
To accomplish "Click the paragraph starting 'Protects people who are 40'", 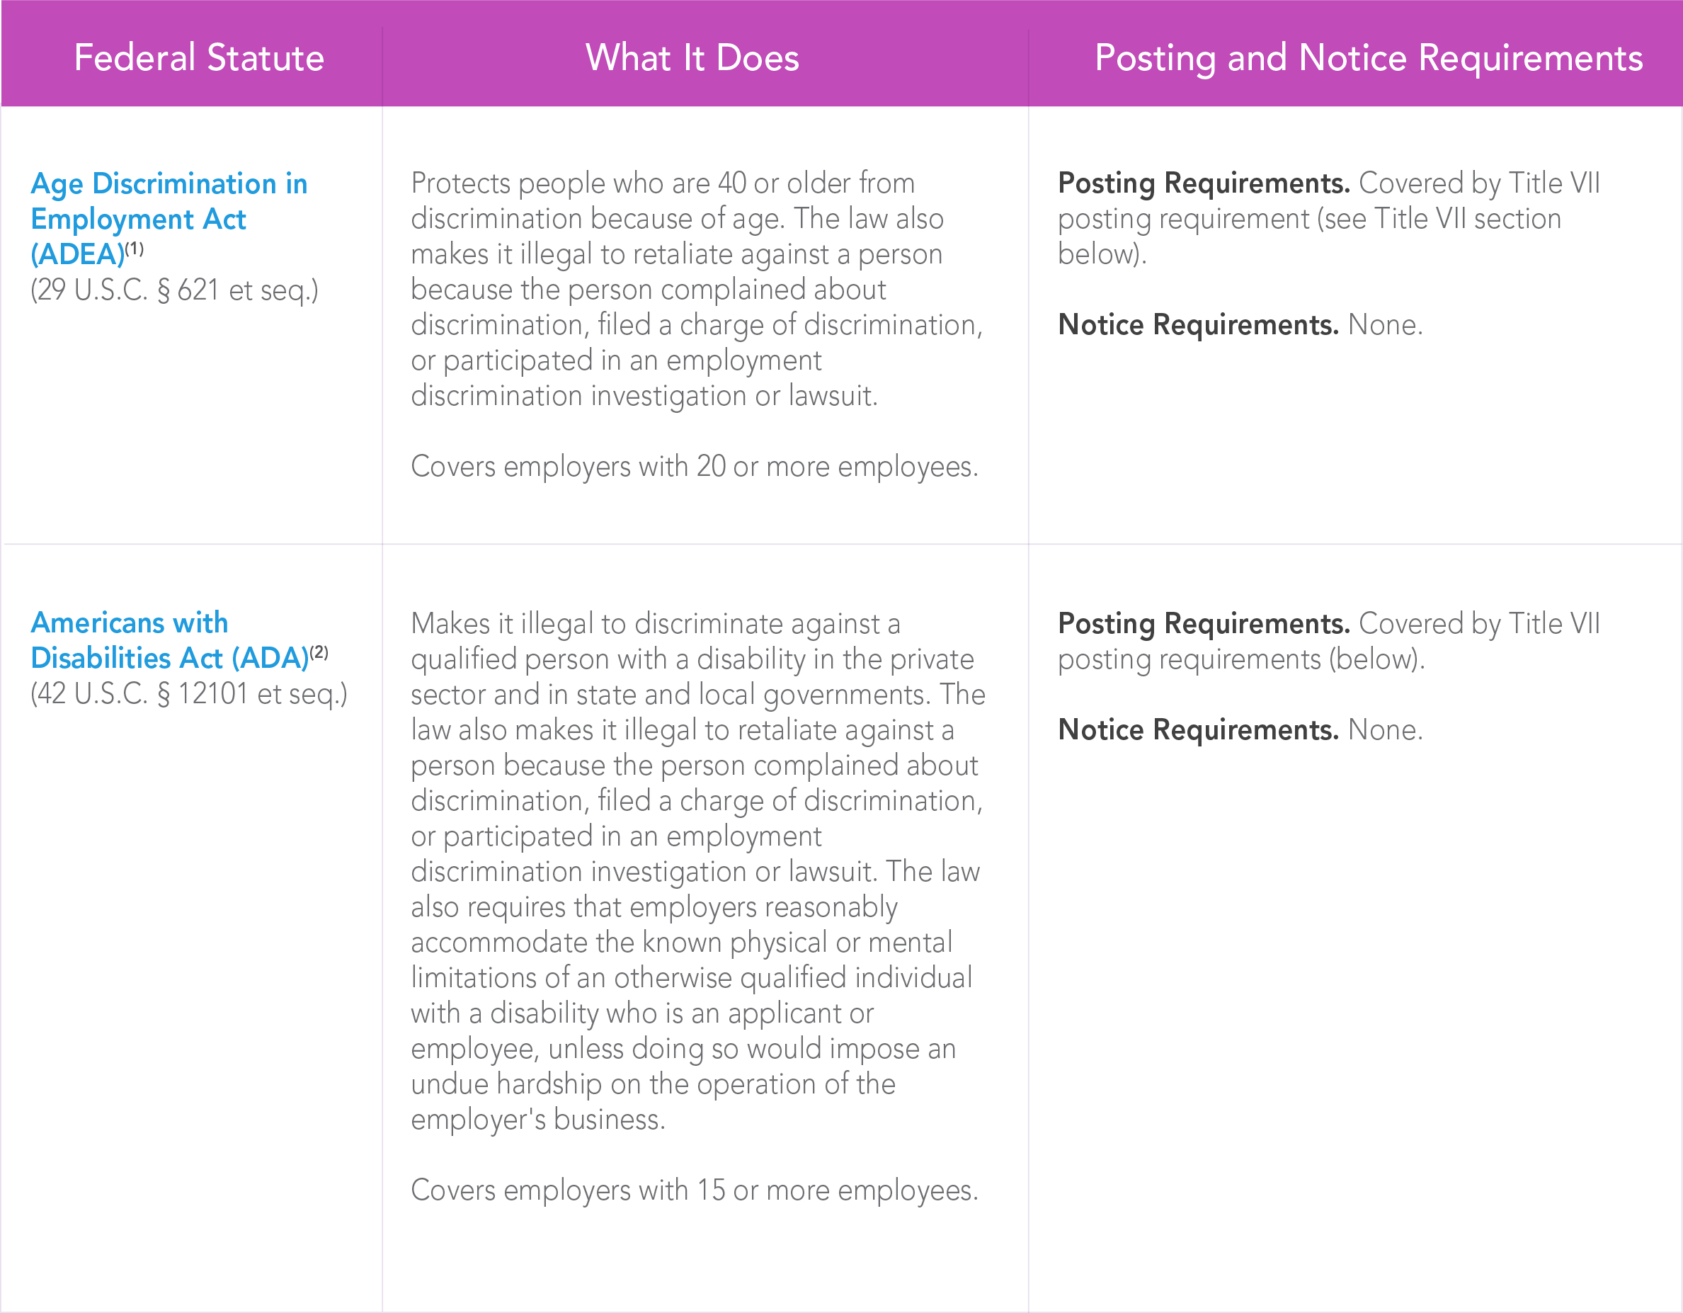I will pyautogui.click(x=697, y=290).
